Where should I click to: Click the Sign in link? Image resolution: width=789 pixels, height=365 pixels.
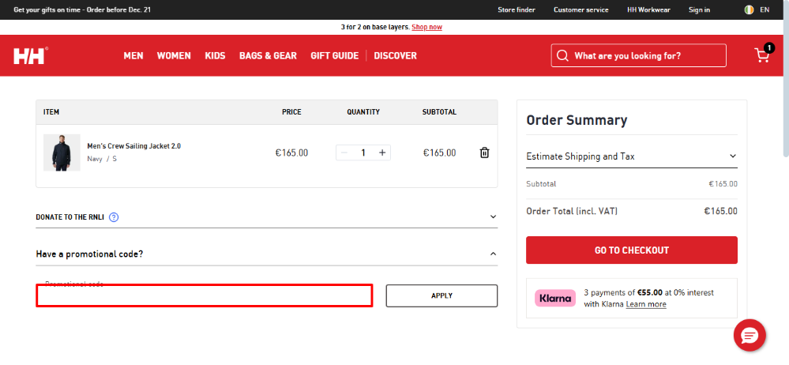(x=700, y=9)
